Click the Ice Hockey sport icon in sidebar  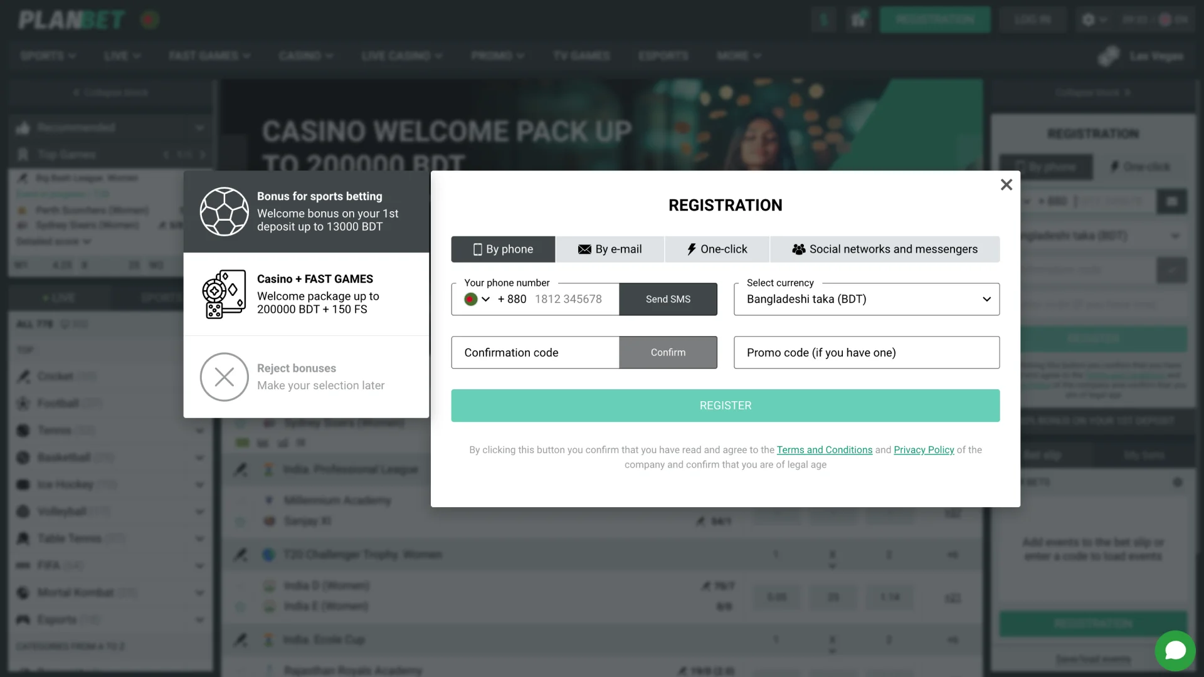click(x=23, y=485)
